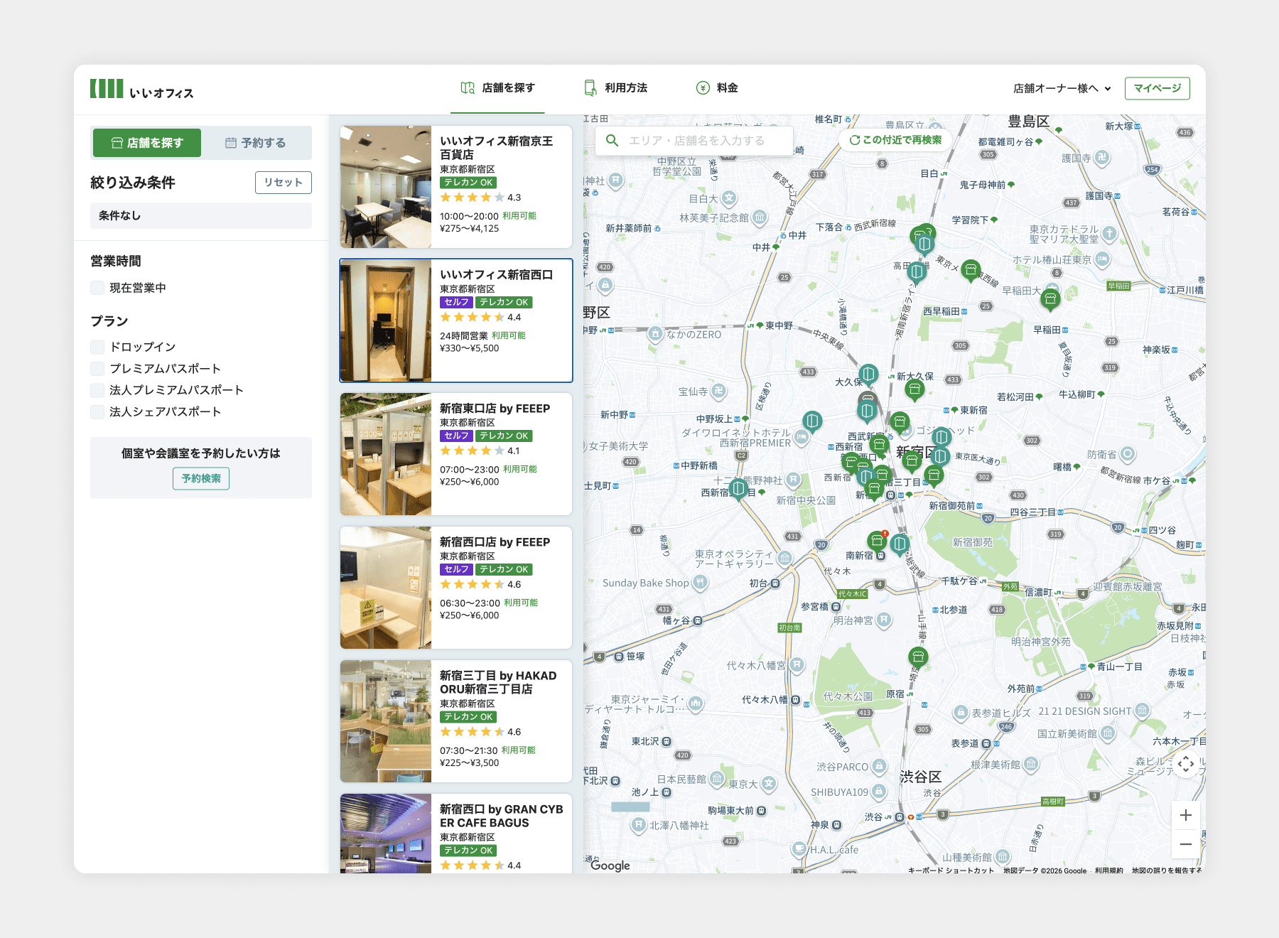
Task: Open the 新宿東口店 by FEEEP photo
Action: pyautogui.click(x=386, y=454)
